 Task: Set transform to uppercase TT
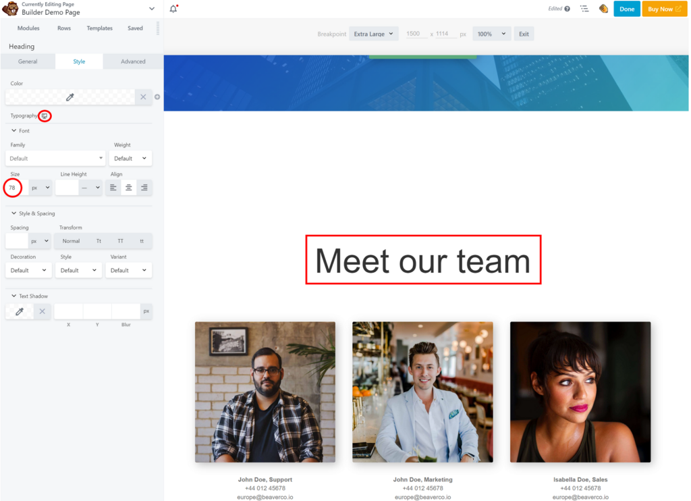(x=120, y=241)
